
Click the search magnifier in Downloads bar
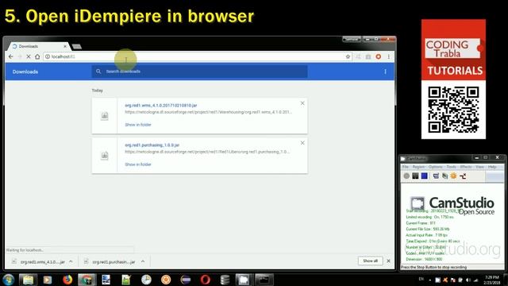(98, 71)
